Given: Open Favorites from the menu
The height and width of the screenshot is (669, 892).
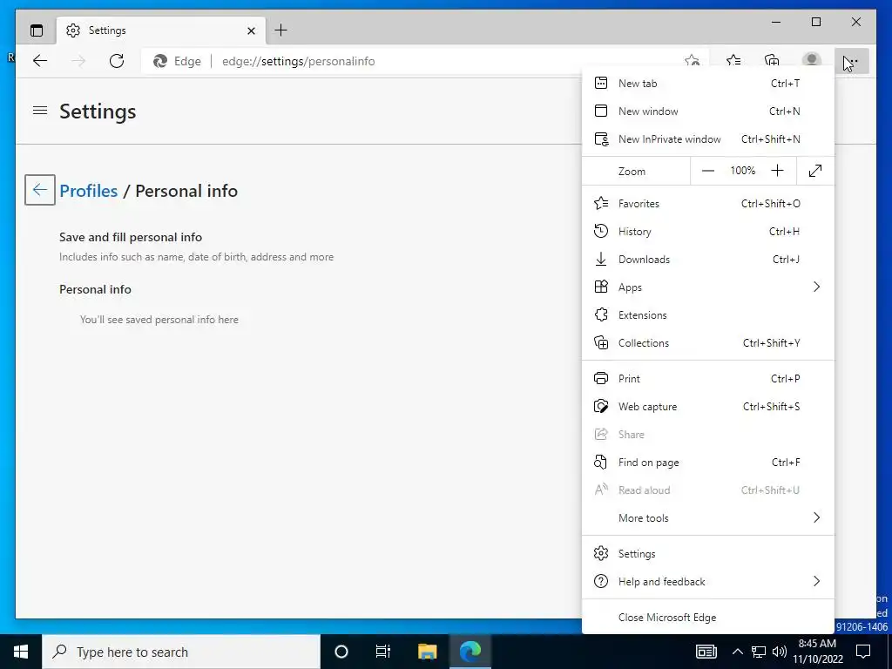Looking at the screenshot, I should tap(708, 203).
